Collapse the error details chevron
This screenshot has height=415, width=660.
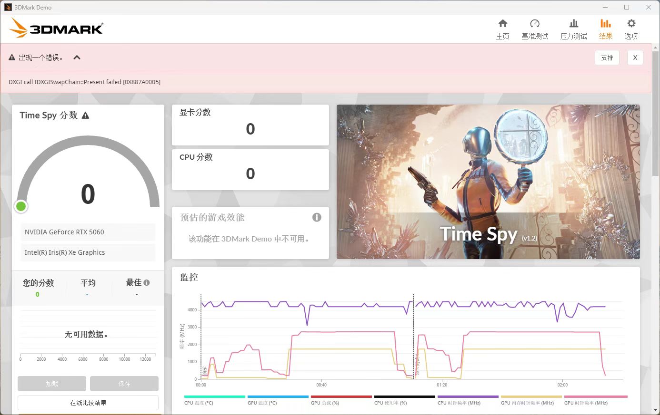pyautogui.click(x=77, y=58)
